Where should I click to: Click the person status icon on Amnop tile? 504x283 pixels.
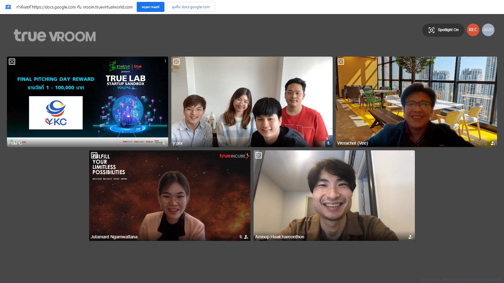[x=410, y=237]
